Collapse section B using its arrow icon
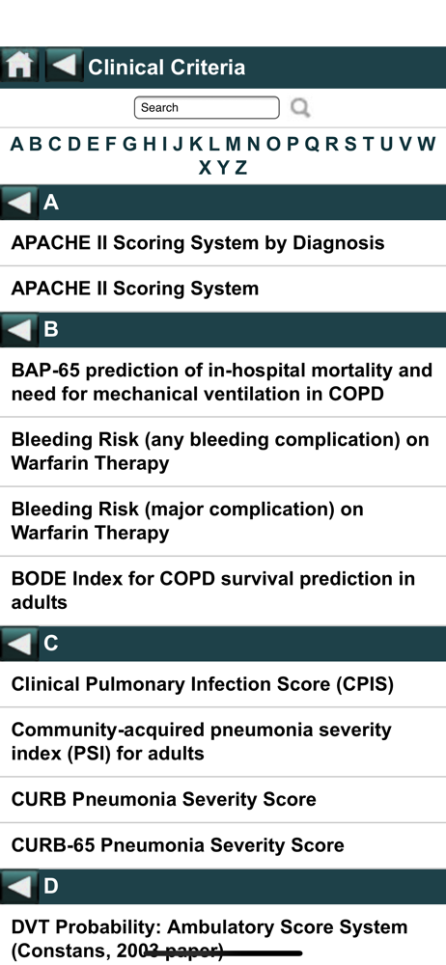The height and width of the screenshot is (965, 446). 19,330
